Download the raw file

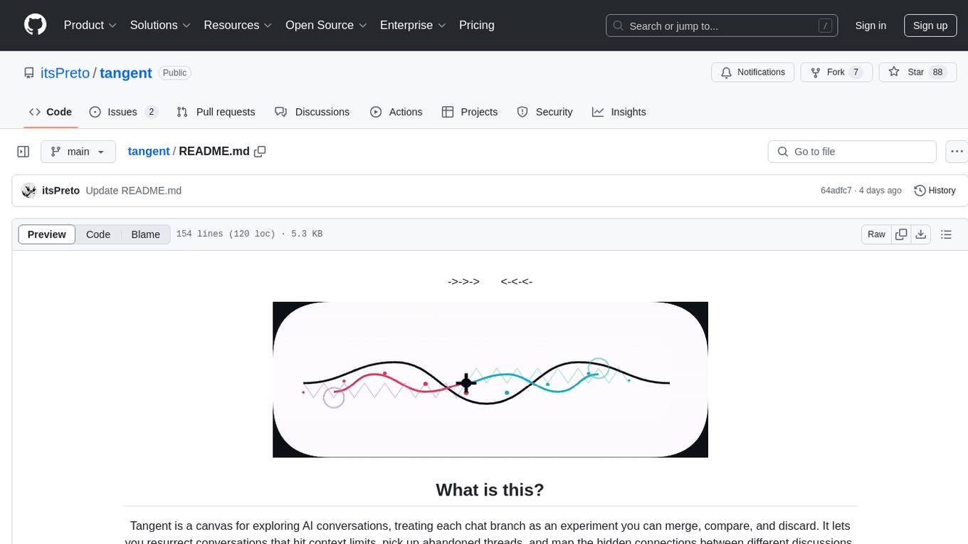coord(920,234)
